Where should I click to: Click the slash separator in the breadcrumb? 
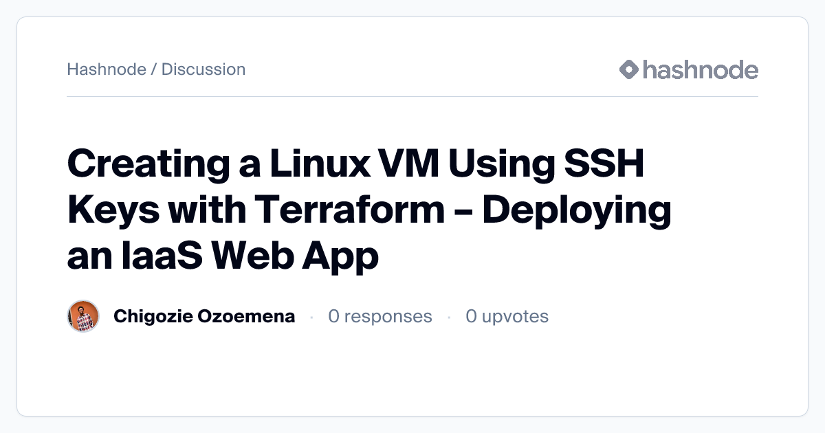tap(153, 69)
